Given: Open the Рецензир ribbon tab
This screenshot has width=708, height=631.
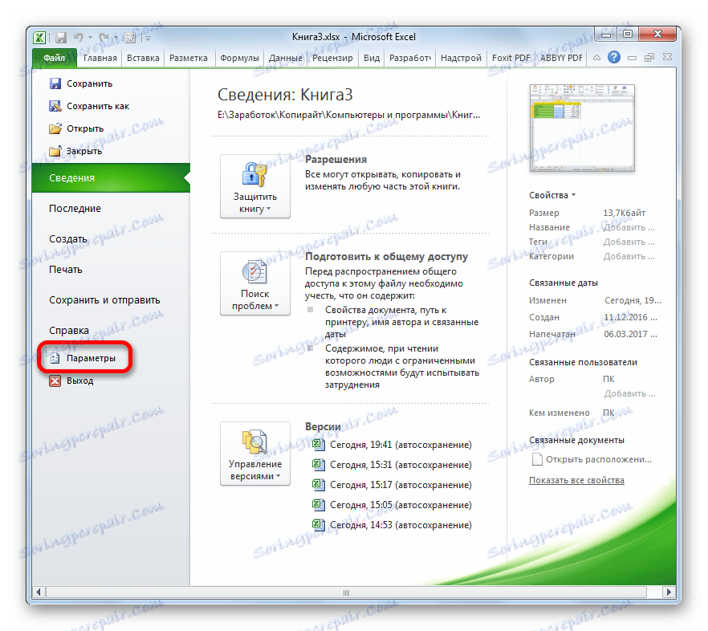Looking at the screenshot, I should [x=332, y=58].
